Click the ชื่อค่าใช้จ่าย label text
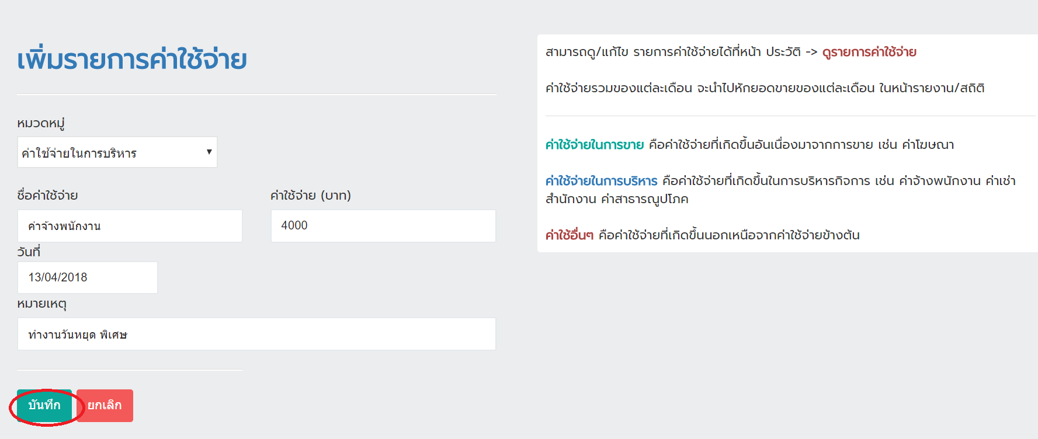 pyautogui.click(x=47, y=196)
